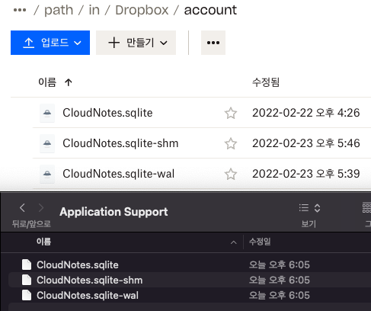
Task: Go forward in the Finder window
Action: click(40, 208)
